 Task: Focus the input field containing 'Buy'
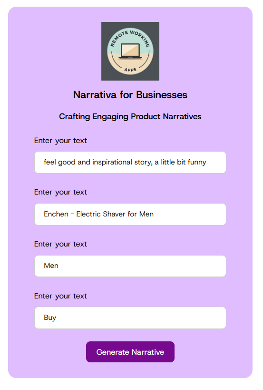130,318
